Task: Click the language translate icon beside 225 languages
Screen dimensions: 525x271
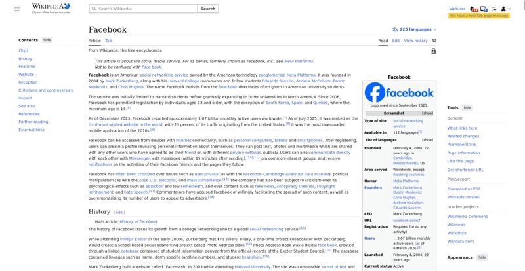Action: [x=395, y=29]
